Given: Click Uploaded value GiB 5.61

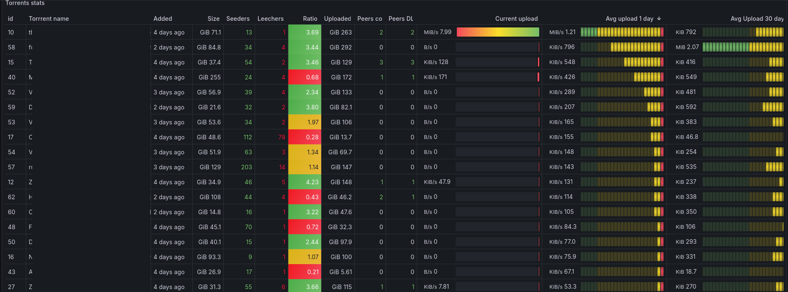Looking at the screenshot, I should click(x=340, y=272).
